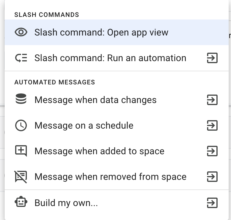Click the arrow icon on Build my own row

pyautogui.click(x=212, y=202)
